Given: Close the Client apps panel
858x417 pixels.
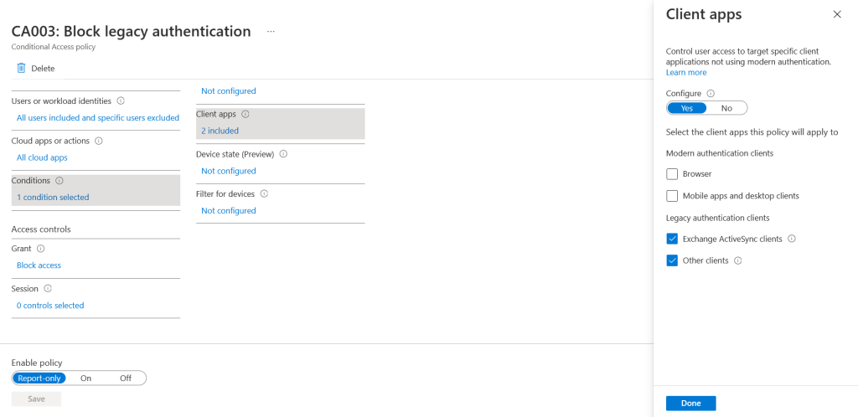Looking at the screenshot, I should click(x=837, y=14).
